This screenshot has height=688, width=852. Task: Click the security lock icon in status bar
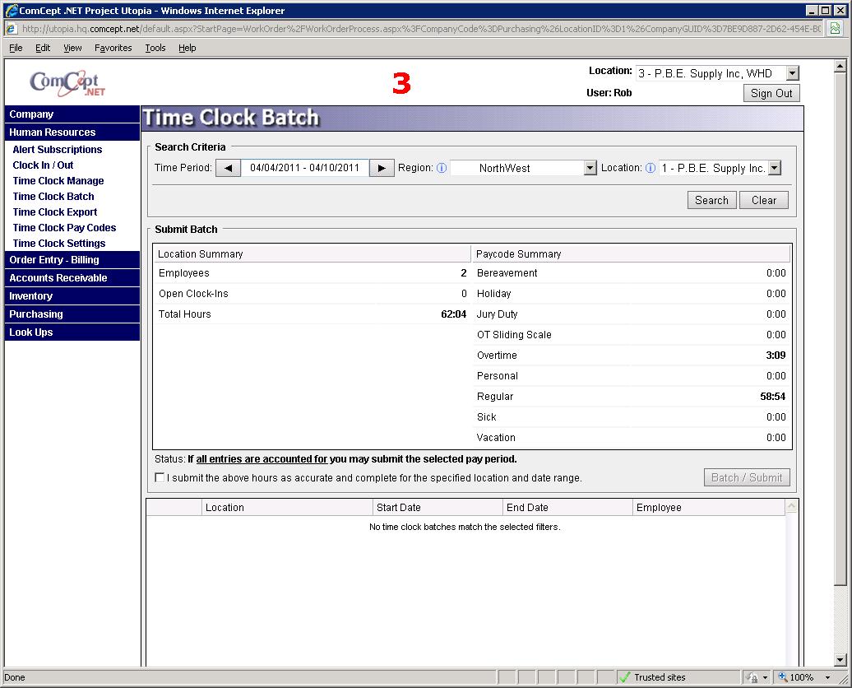752,677
